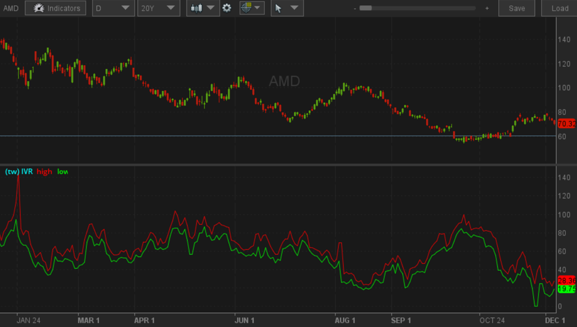Screen dimensions: 577x327
Task: Click the JAN 24 date axis label
Action: [29, 320]
